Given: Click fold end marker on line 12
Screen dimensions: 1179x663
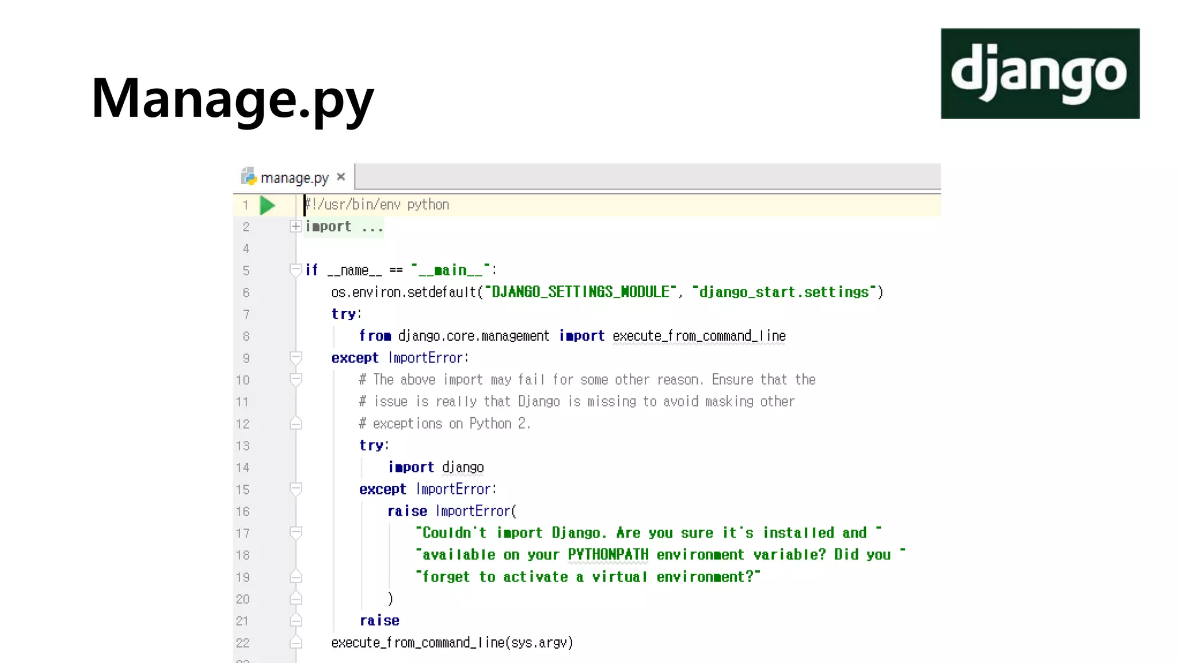Looking at the screenshot, I should pos(295,424).
